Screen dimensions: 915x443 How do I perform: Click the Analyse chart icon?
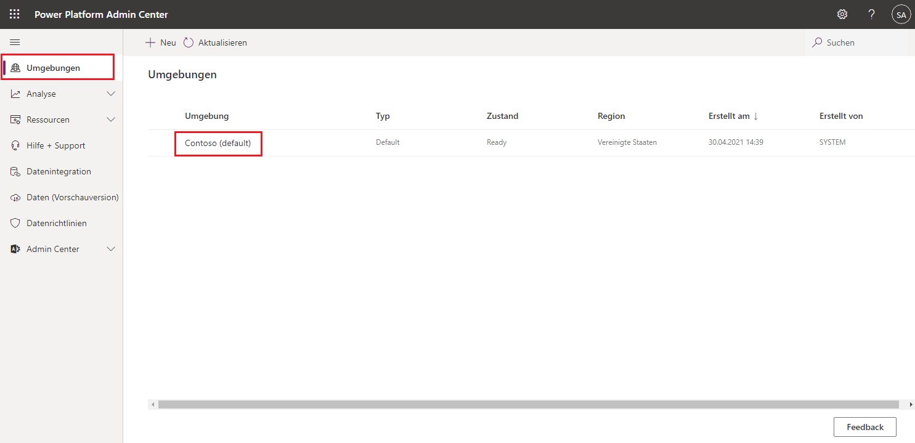tap(15, 94)
